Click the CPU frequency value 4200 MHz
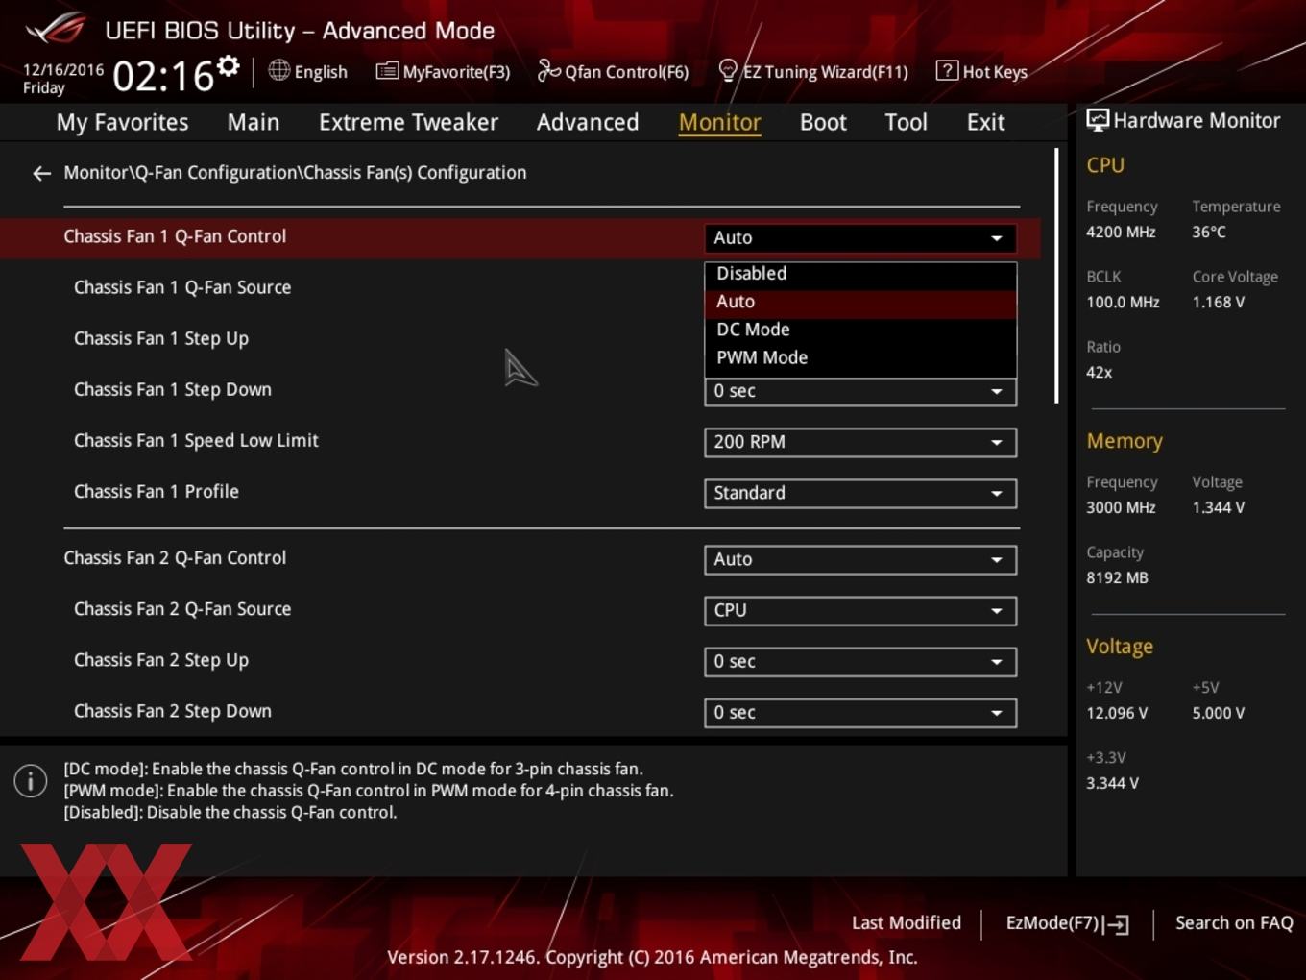This screenshot has height=980, width=1306. pyautogui.click(x=1121, y=232)
